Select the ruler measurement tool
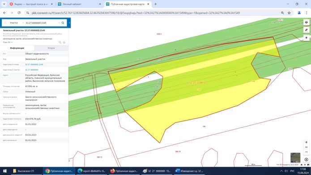Screen dimensions: 311x175 click(x=306, y=30)
